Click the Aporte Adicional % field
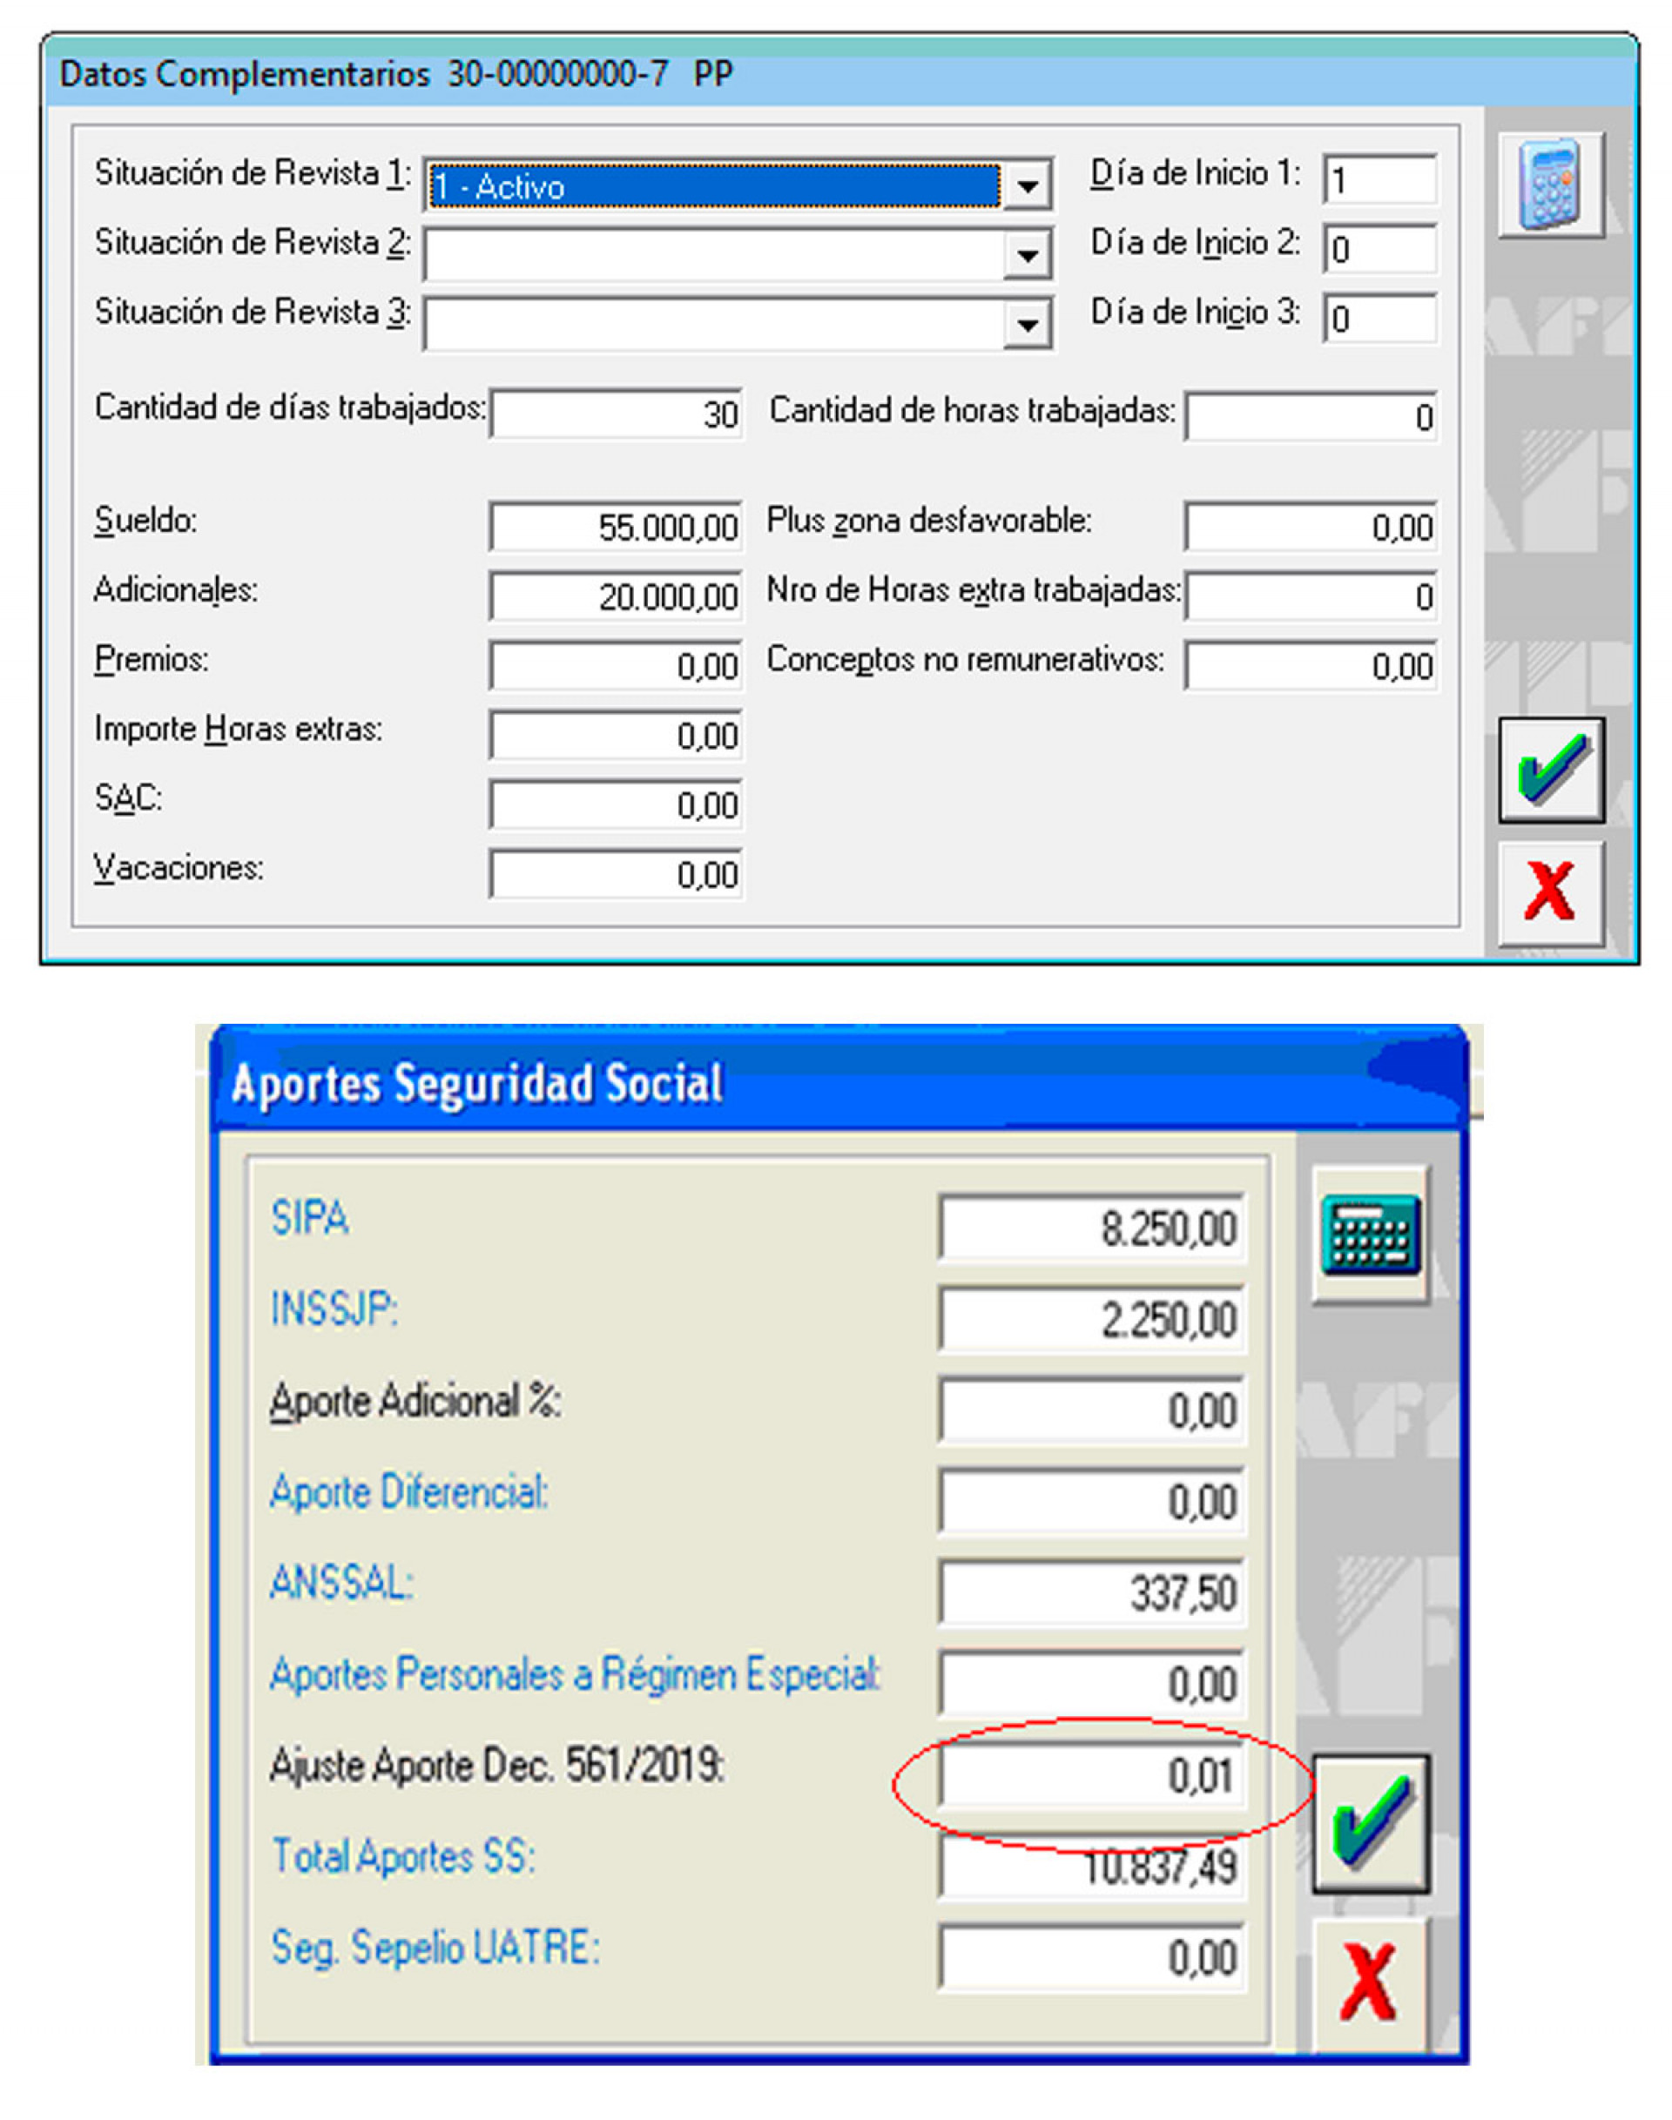Screen dimensions: 1672x2120 click(1091, 1410)
